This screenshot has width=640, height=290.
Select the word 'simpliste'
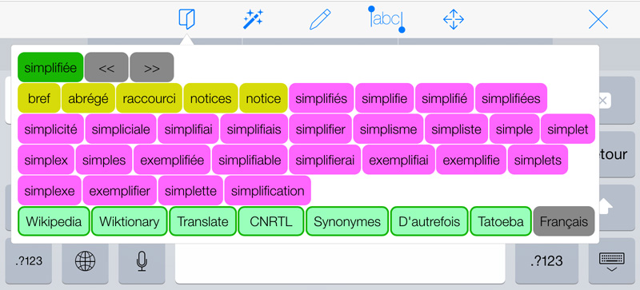tap(456, 129)
